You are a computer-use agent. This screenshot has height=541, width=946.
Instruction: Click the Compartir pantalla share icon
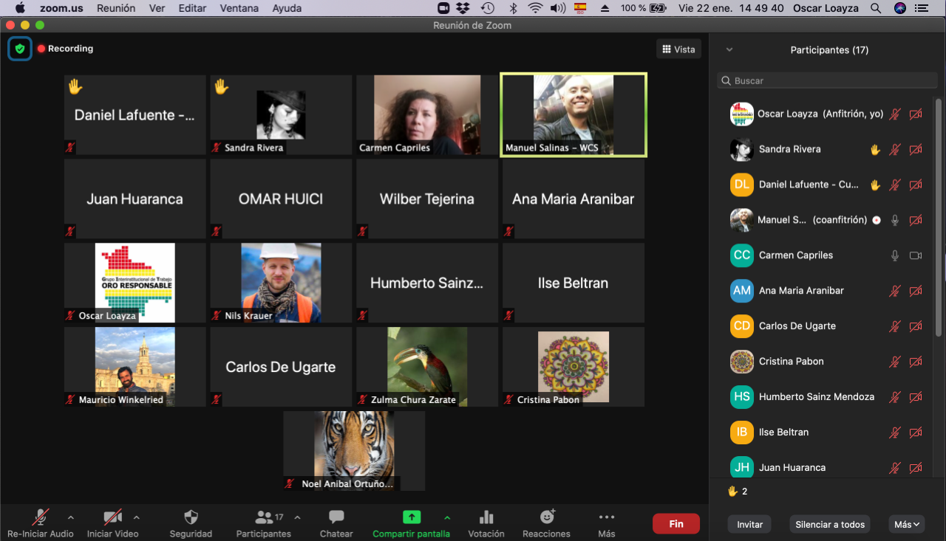coord(411,517)
